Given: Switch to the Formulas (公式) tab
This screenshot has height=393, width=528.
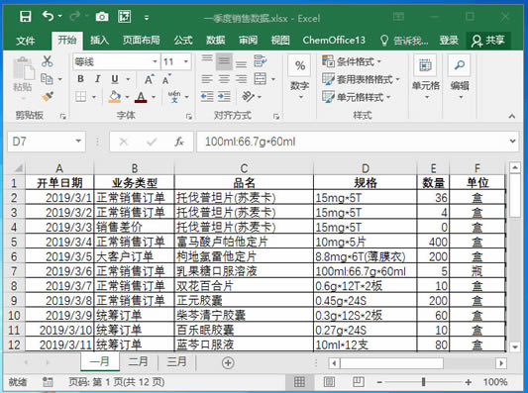Looking at the screenshot, I should coord(183,41).
